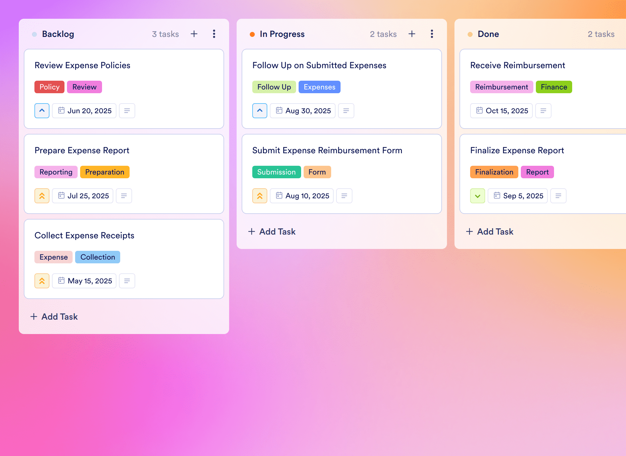Open the In Progress column three-dot menu

pos(432,34)
